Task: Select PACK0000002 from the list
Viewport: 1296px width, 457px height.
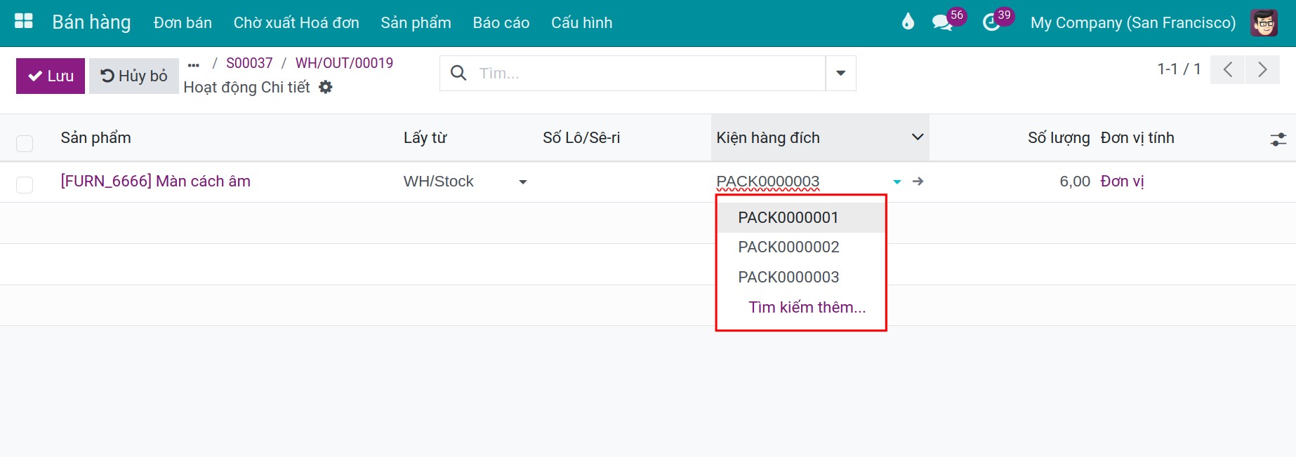Action: coord(801,247)
